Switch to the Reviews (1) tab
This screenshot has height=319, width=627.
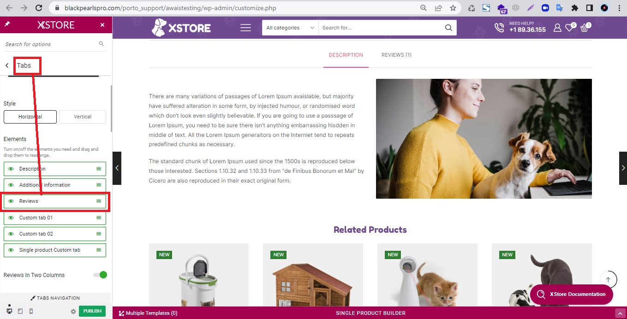(x=396, y=55)
